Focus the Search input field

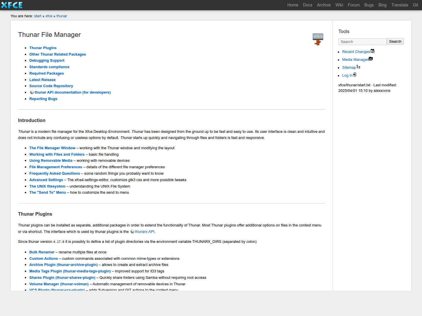coord(363,42)
